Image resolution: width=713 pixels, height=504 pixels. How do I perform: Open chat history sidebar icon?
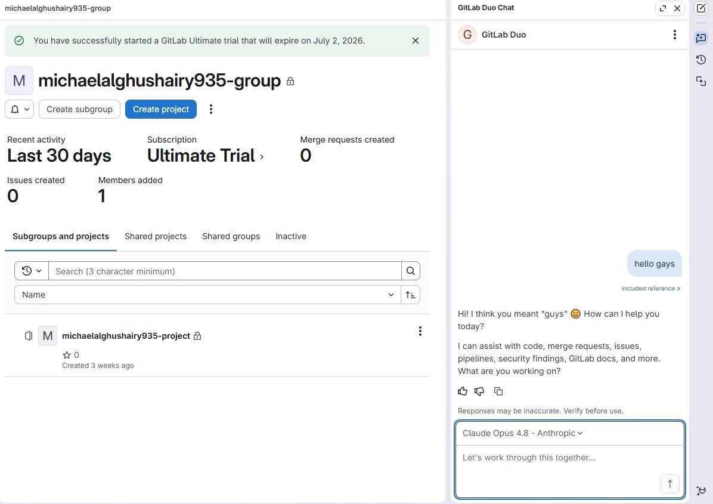701,60
